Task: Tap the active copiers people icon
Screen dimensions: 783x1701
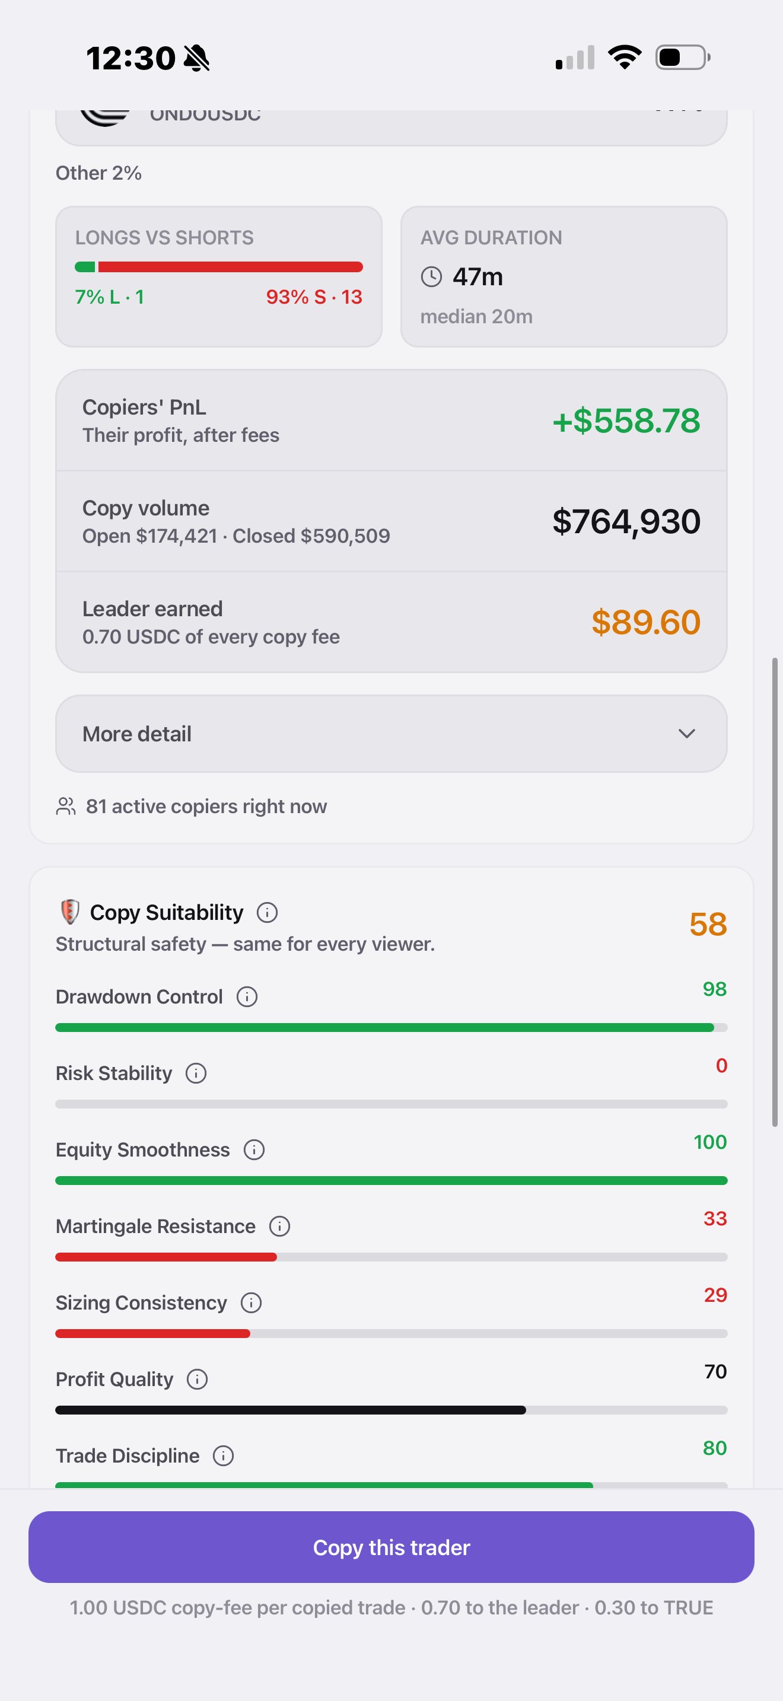Action: [66, 806]
